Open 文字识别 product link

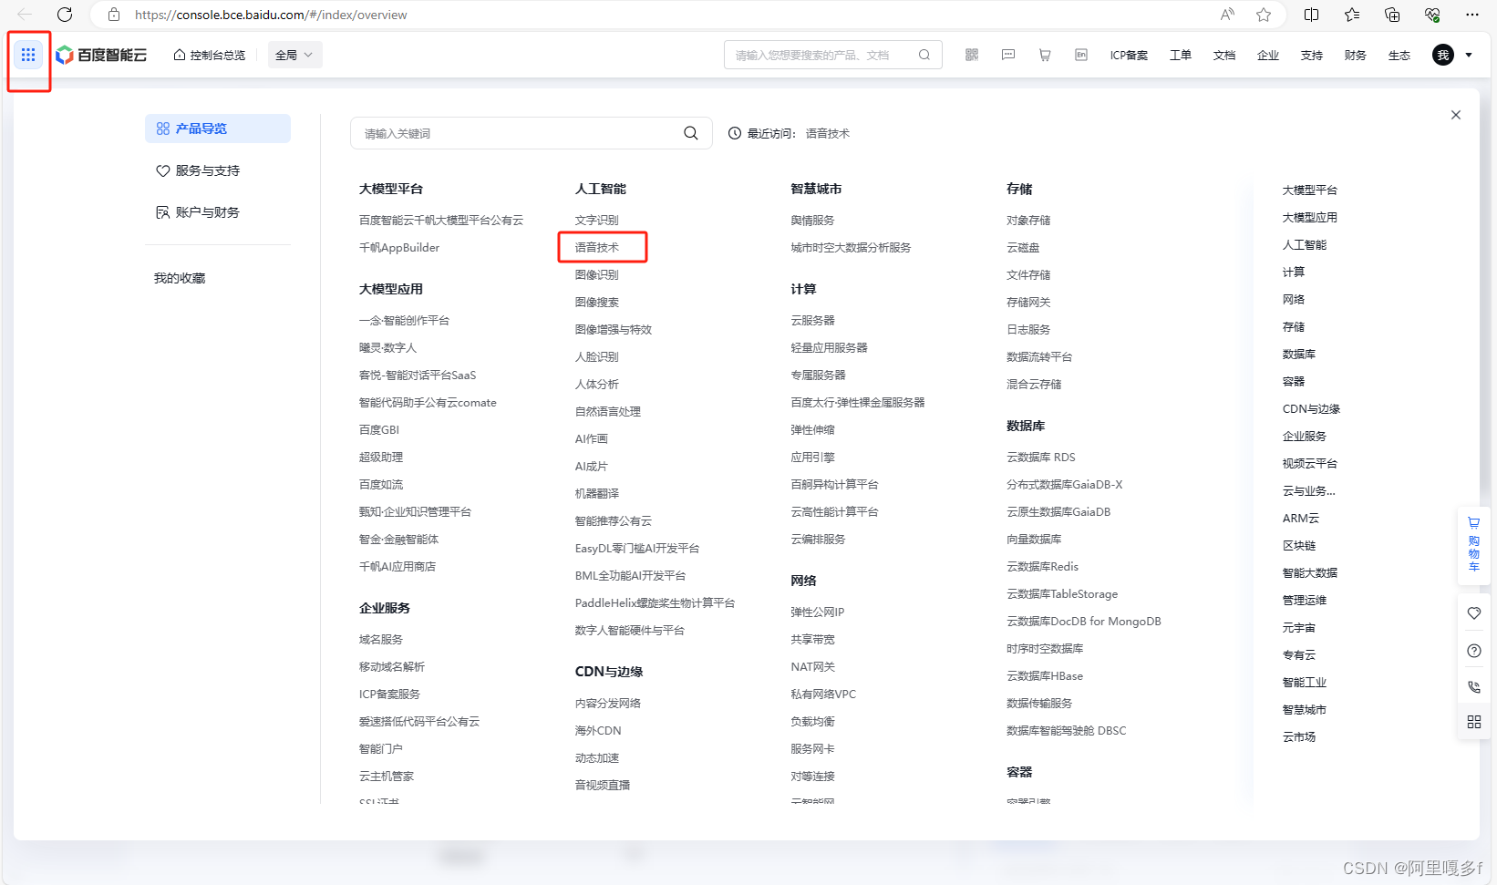597,220
